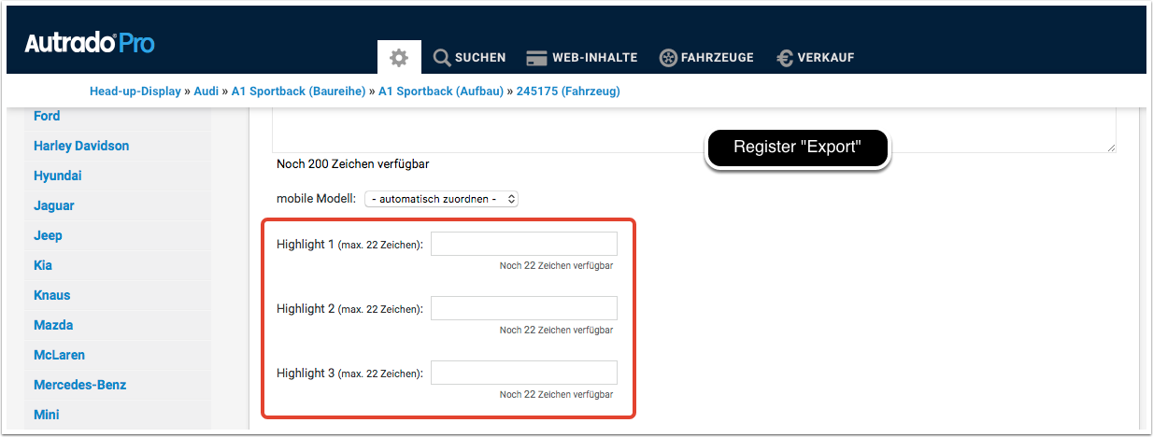This screenshot has height=437, width=1153.
Task: Open the FAHRZEUGE menu
Action: pyautogui.click(x=706, y=58)
